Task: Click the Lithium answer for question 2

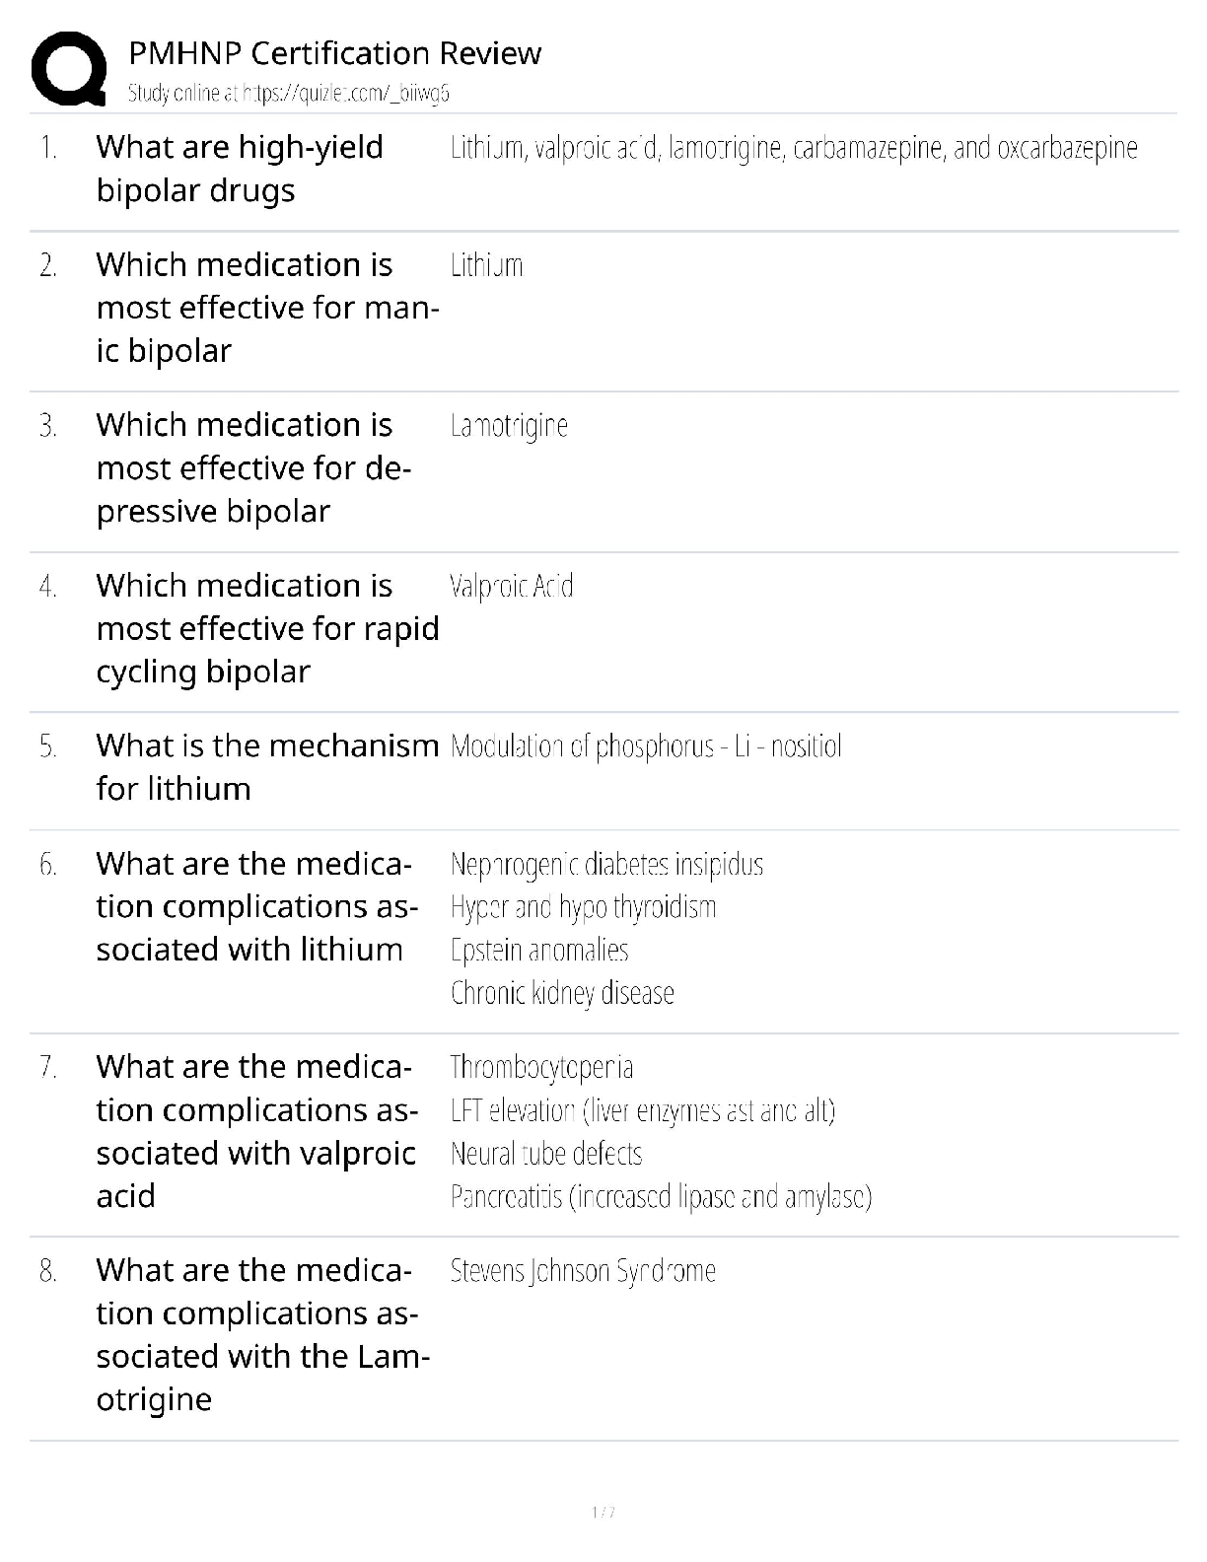Action: pos(486,265)
